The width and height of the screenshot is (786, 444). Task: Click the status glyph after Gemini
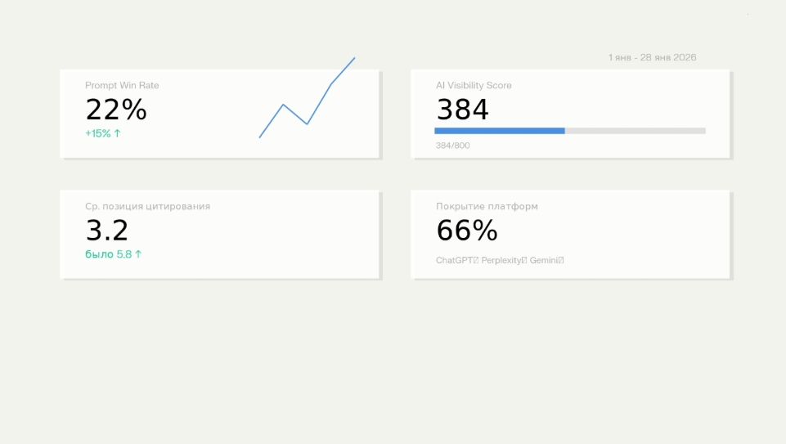tap(561, 260)
